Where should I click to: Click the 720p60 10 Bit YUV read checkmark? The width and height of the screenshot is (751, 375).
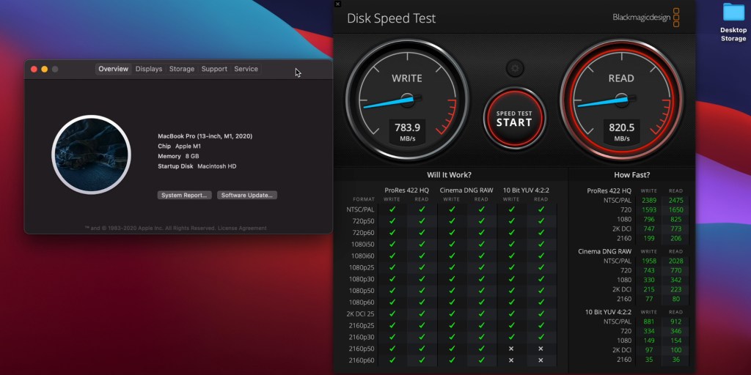coord(541,232)
